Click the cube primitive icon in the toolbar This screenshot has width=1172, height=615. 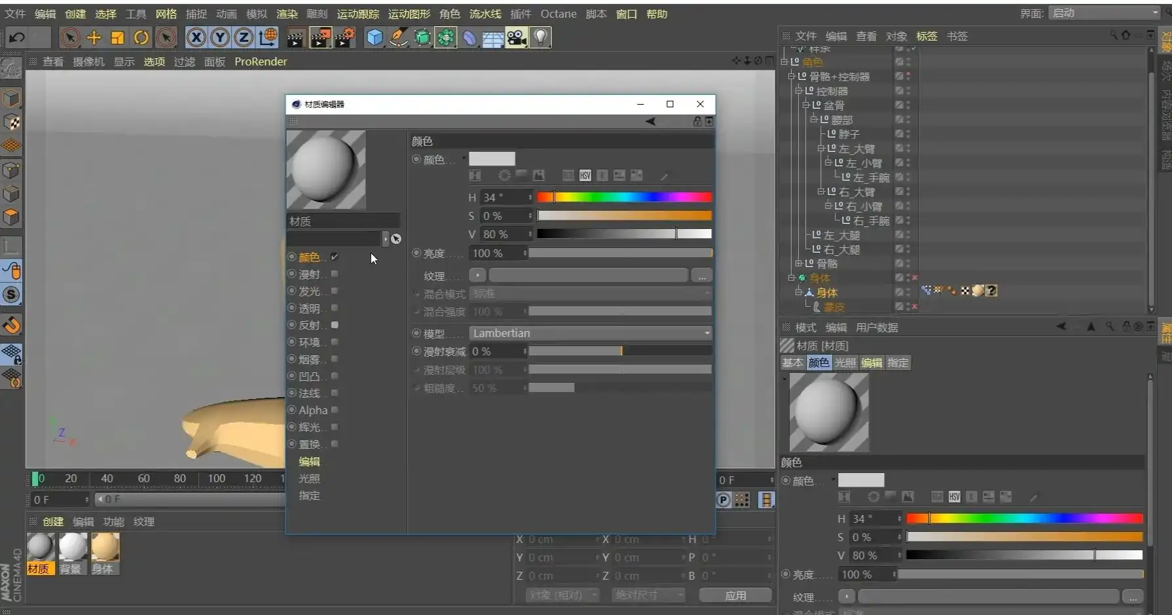[x=374, y=37]
